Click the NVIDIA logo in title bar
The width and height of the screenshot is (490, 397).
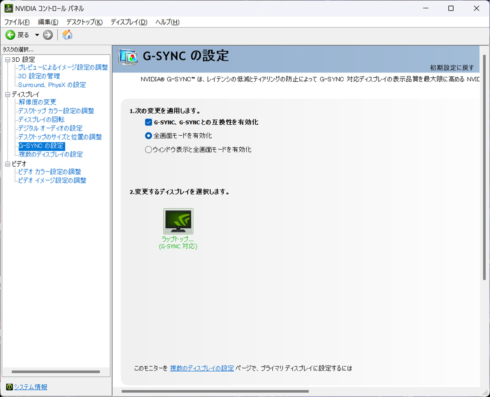pos(8,8)
